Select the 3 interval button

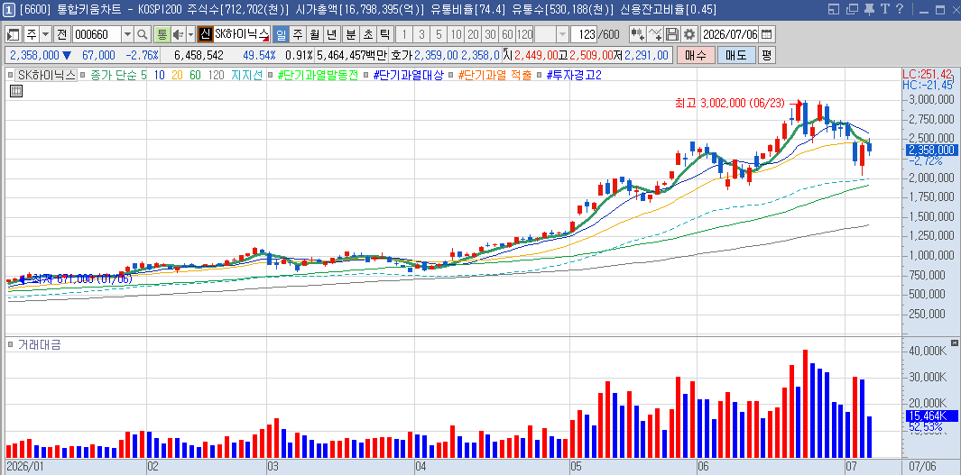(421, 34)
